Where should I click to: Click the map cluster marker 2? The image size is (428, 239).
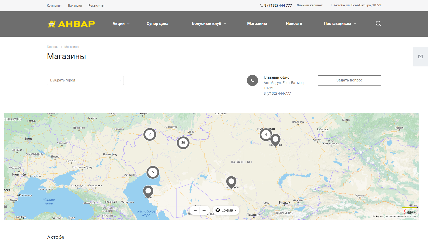click(150, 134)
